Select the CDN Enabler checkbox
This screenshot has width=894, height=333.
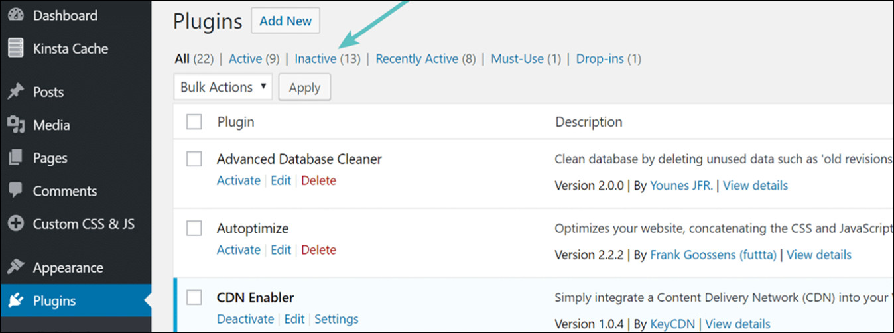coord(194,298)
